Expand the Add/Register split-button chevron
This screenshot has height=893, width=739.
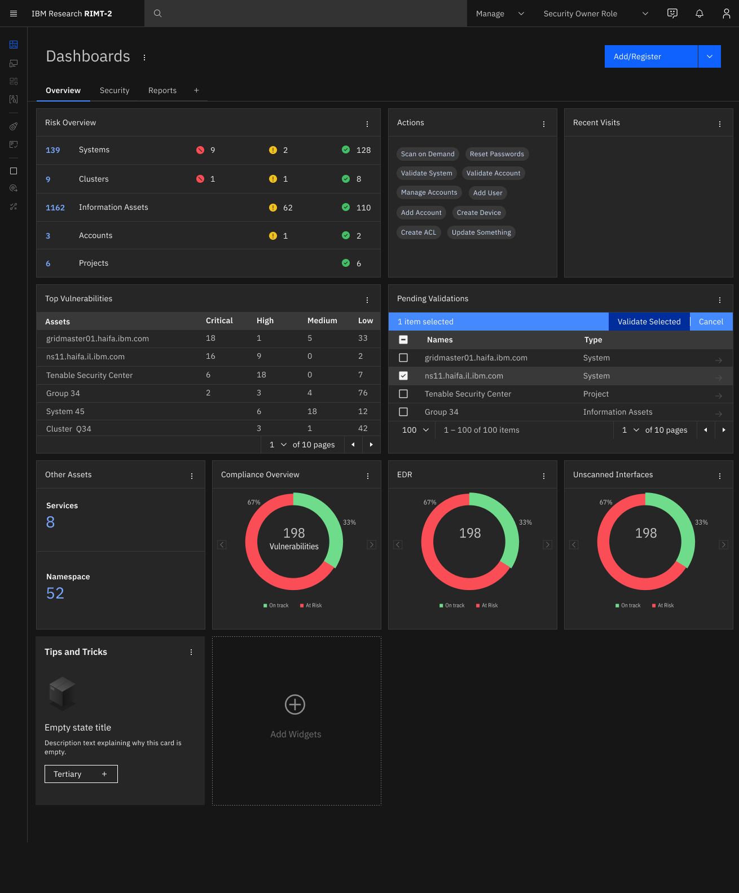pos(710,56)
